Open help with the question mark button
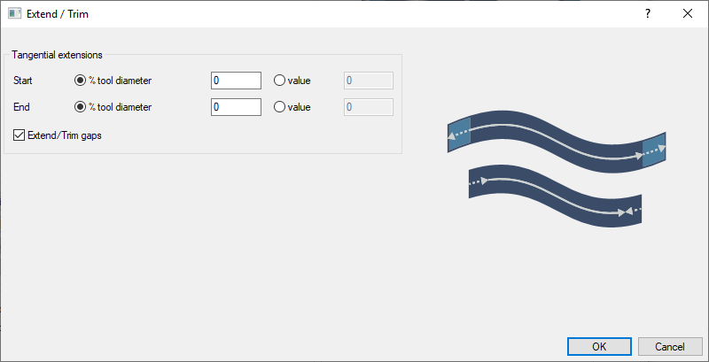Screen dimensions: 709x362 click(647, 14)
